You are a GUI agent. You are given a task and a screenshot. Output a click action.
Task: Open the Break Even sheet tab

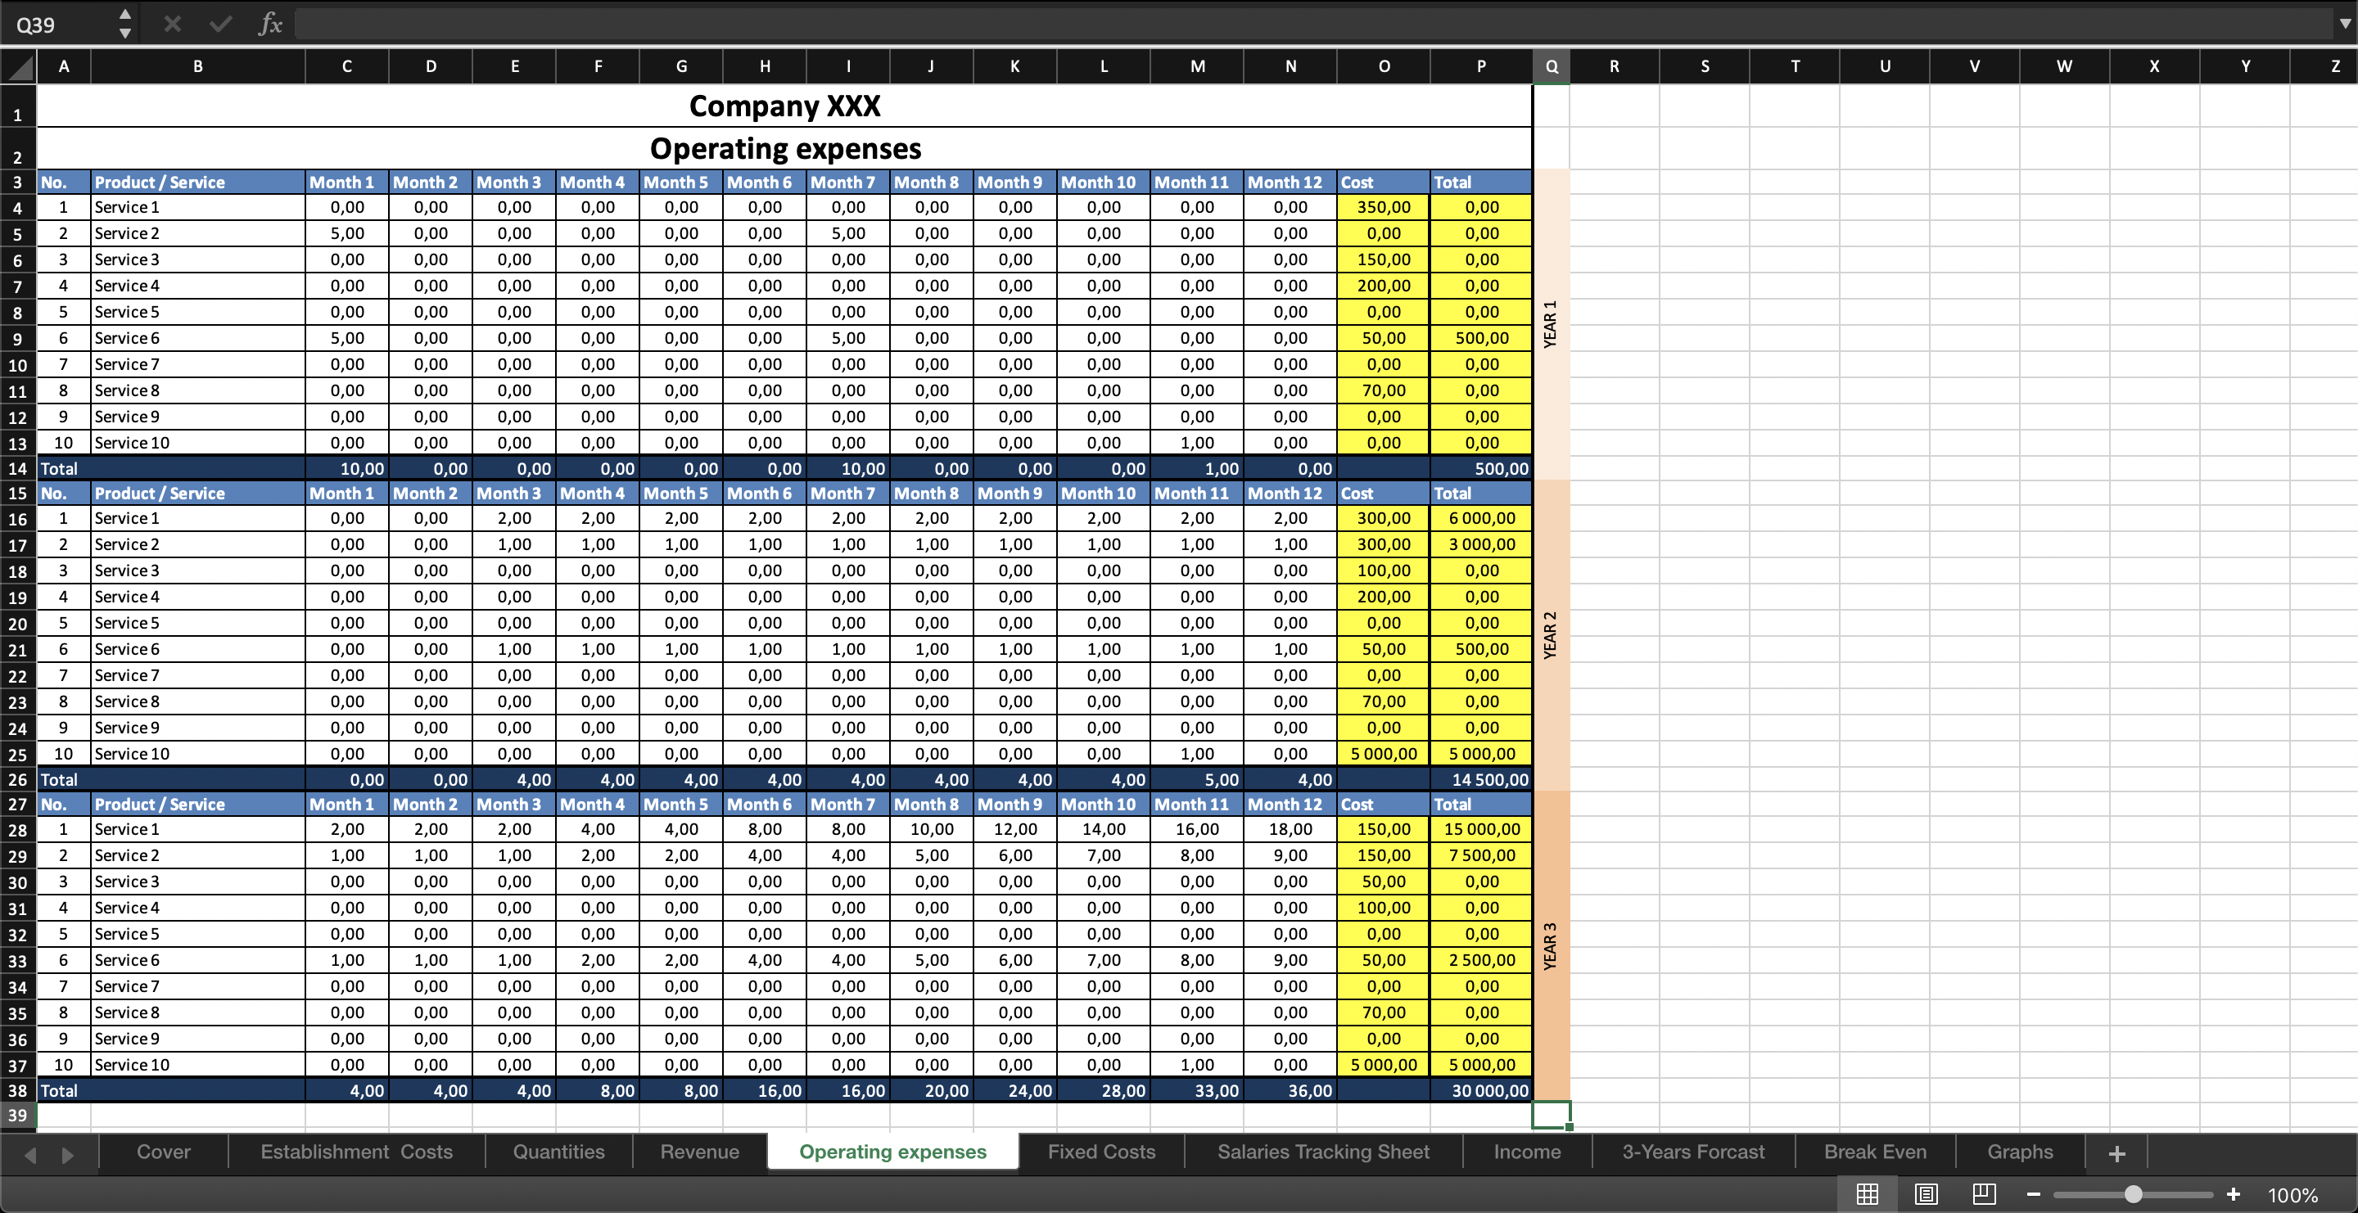[x=1876, y=1152]
